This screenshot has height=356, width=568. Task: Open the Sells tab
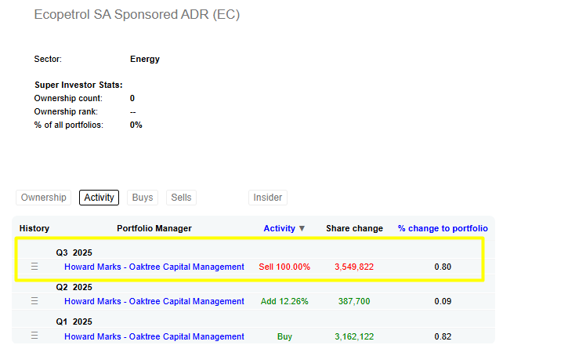click(181, 198)
